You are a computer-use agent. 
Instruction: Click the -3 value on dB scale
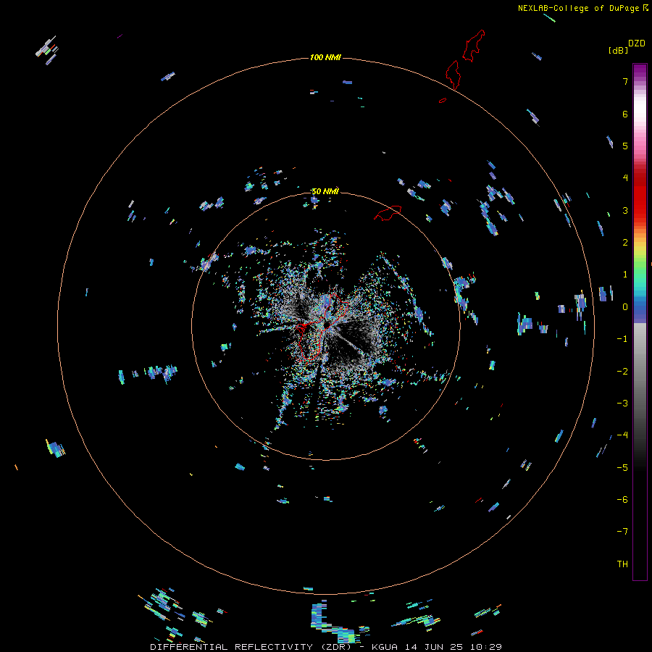622,404
